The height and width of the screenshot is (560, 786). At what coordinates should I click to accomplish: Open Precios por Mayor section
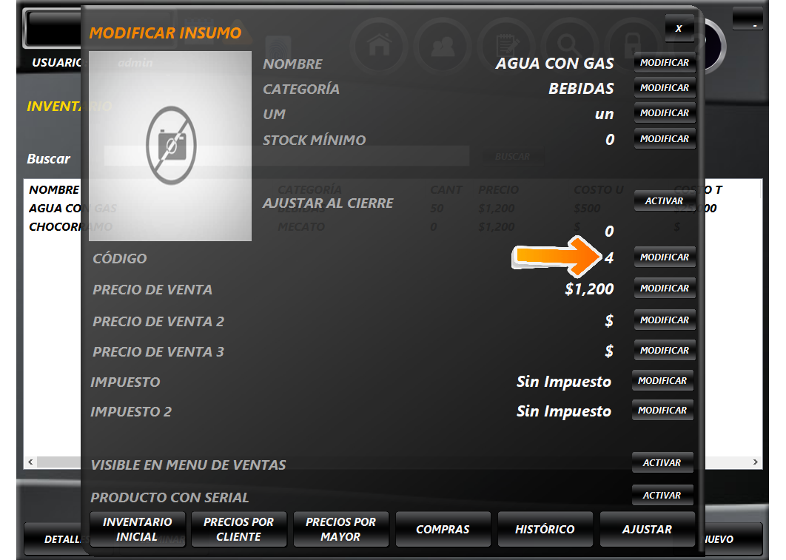[340, 530]
